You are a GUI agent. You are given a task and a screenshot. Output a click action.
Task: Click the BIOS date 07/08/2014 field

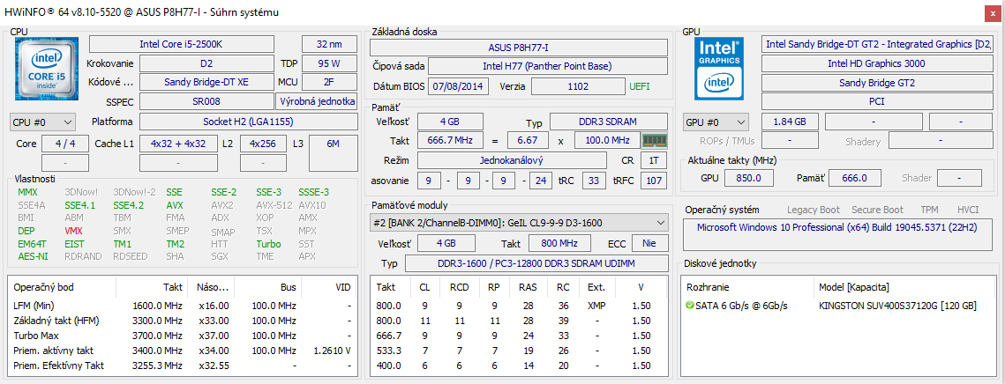tap(458, 86)
